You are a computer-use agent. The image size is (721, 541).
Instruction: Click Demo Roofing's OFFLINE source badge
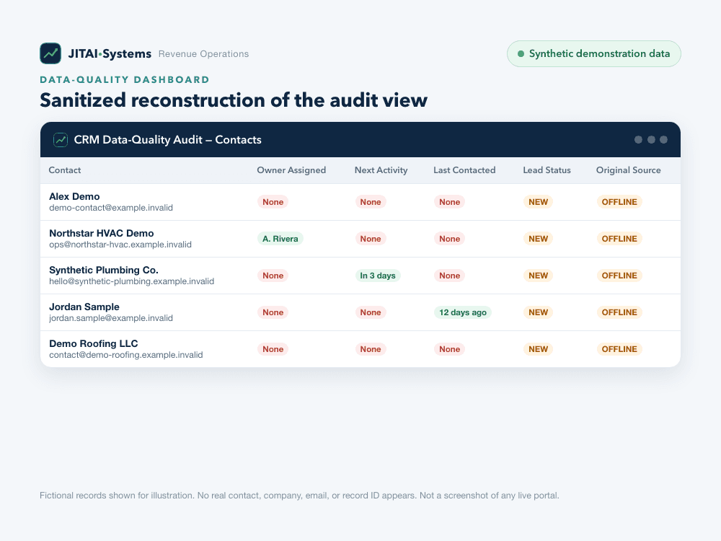tap(619, 349)
